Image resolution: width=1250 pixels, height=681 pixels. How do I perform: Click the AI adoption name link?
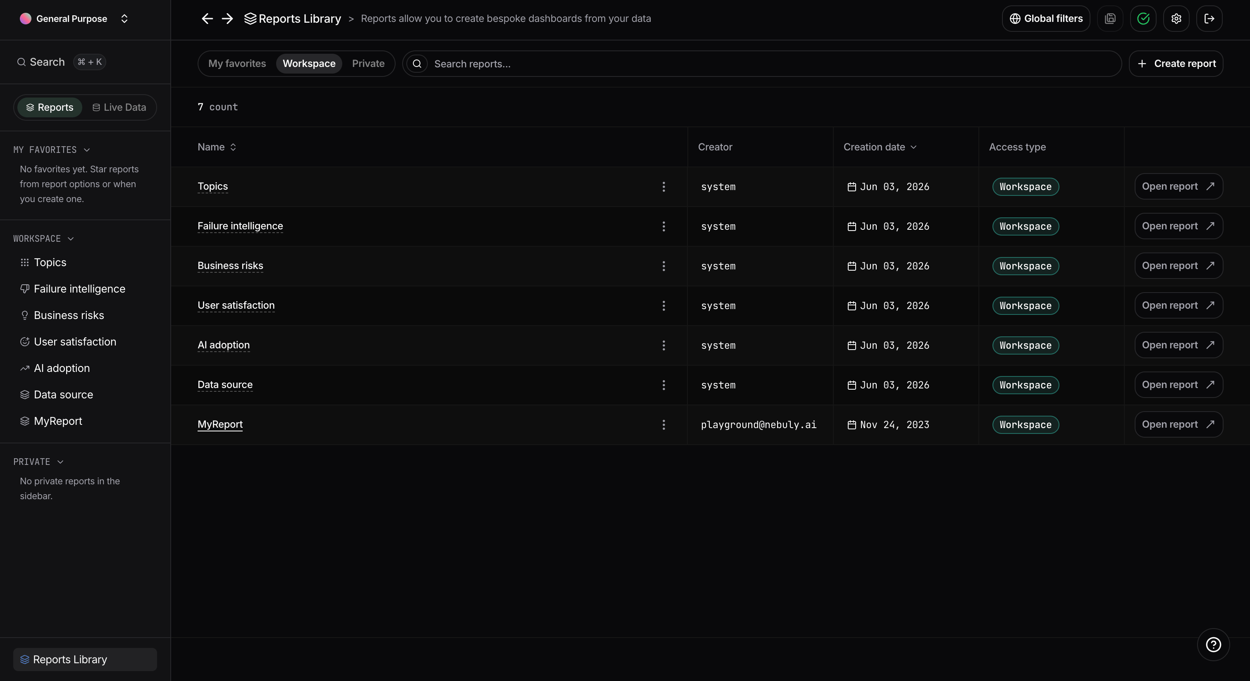pyautogui.click(x=224, y=345)
